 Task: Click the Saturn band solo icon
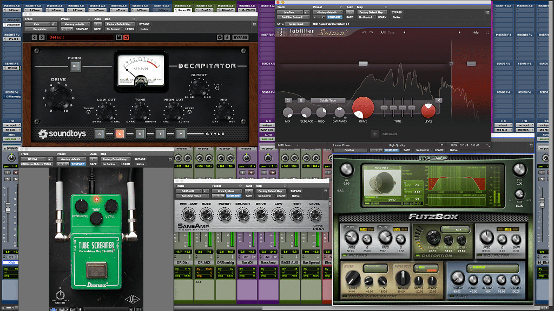301,100
